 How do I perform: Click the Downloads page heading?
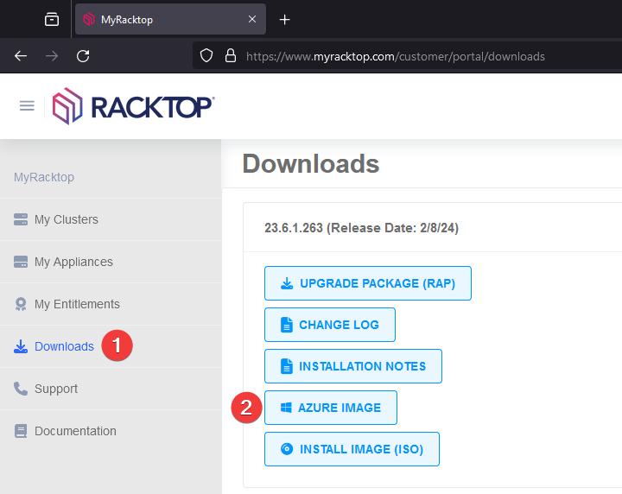point(311,164)
